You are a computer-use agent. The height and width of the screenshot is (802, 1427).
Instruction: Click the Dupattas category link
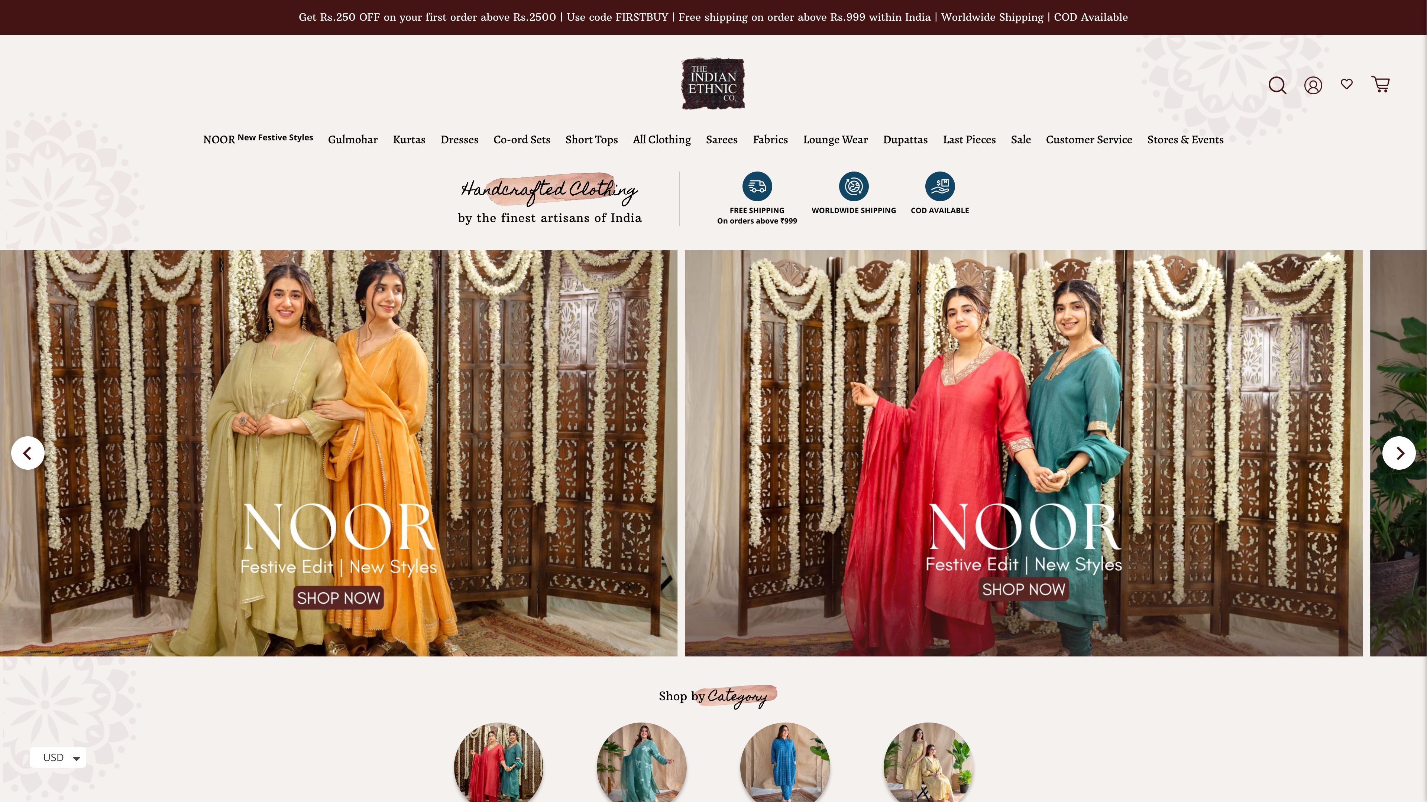pyautogui.click(x=905, y=139)
